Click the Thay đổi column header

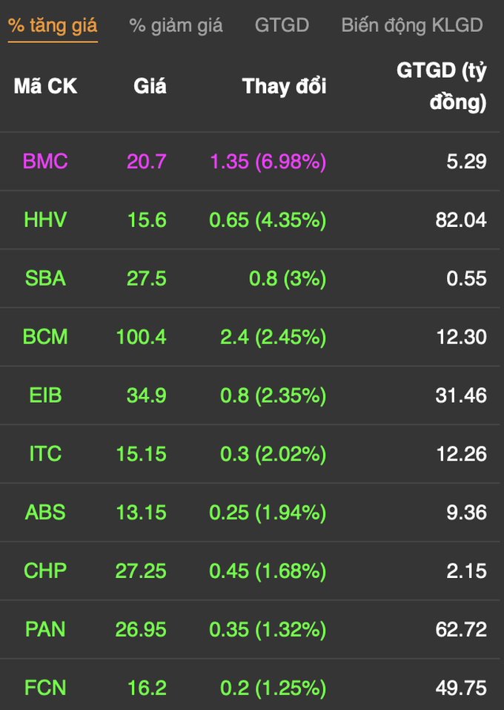click(284, 86)
